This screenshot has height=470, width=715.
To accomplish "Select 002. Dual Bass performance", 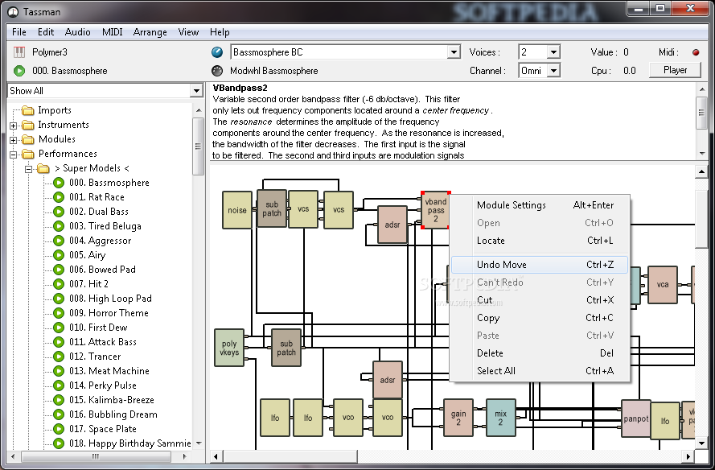I will coord(99,212).
